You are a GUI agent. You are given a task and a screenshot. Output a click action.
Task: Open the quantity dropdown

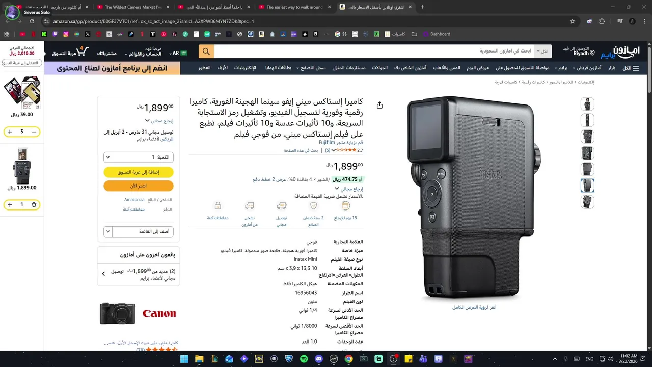[139, 157]
